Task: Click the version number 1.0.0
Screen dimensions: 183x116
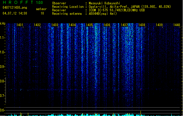Action: [40, 3]
